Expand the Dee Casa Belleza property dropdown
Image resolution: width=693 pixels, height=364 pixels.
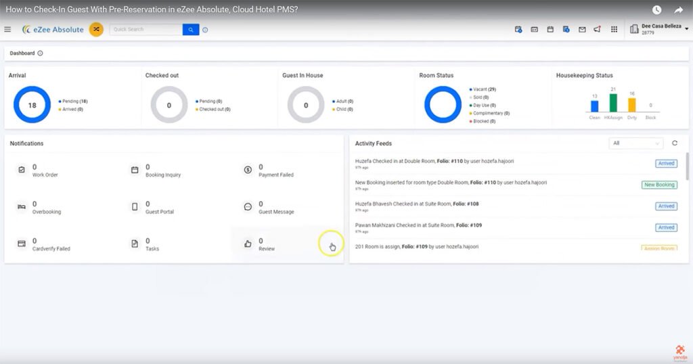(686, 28)
